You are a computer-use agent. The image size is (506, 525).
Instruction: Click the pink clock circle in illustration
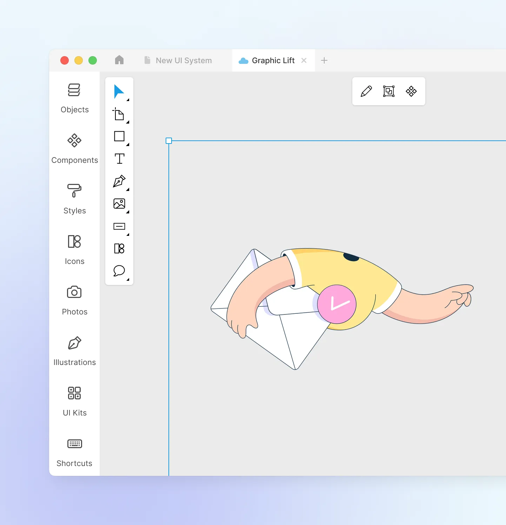click(337, 304)
